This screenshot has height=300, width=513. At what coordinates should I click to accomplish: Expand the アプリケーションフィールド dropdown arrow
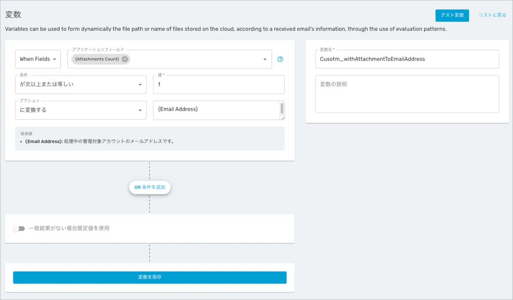coord(265,59)
